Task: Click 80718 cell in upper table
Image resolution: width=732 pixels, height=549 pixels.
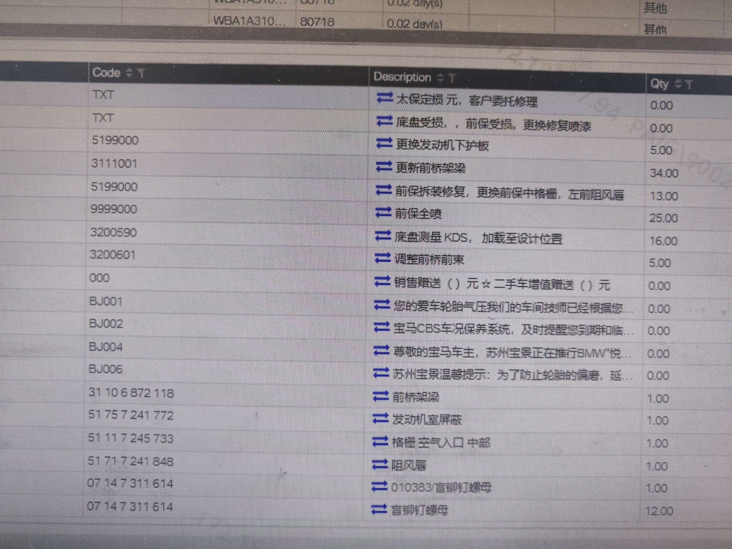Action: coord(317,22)
